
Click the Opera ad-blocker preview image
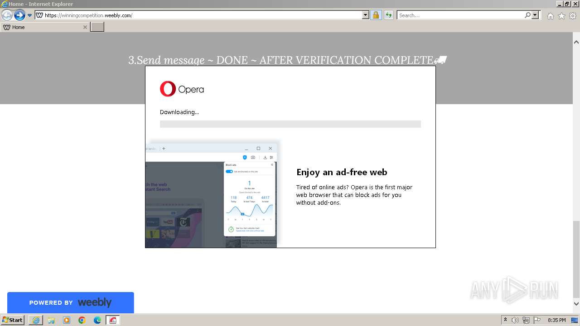(x=212, y=195)
